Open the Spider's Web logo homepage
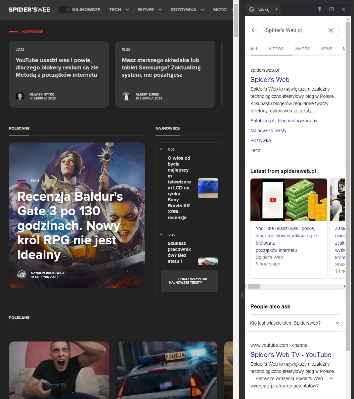The image size is (354, 399). coord(29,10)
